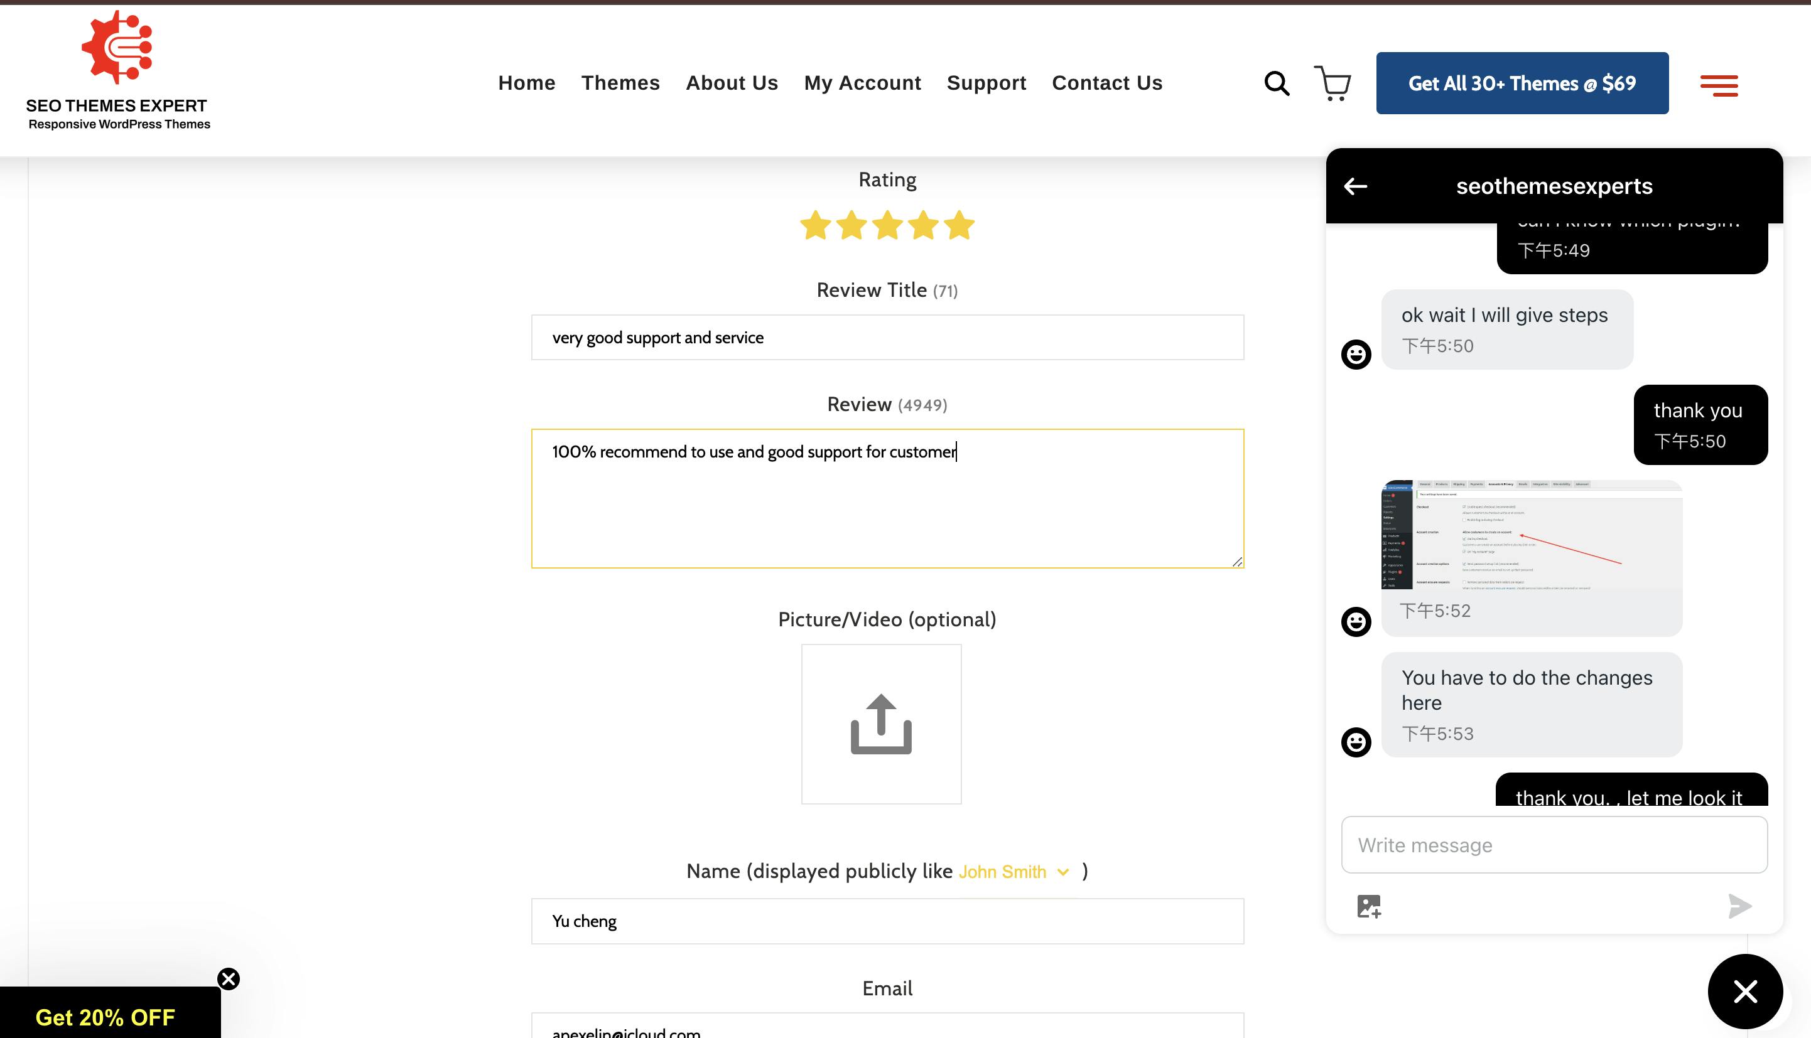Open the Themes menu item

click(620, 83)
